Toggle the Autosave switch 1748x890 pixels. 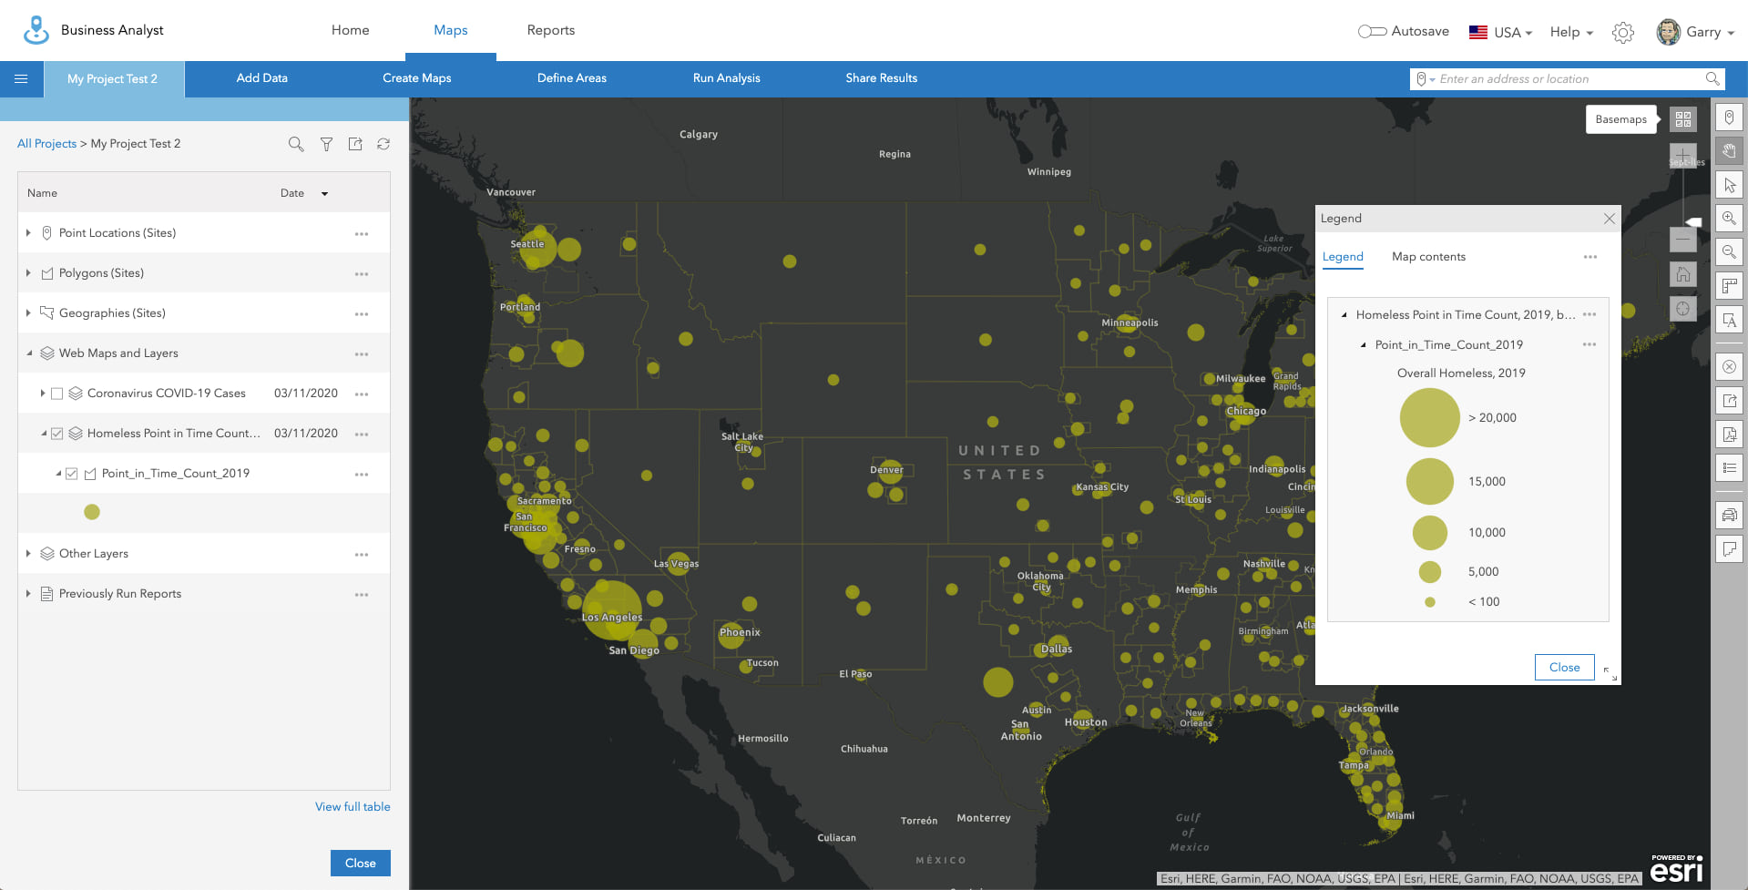click(x=1372, y=32)
